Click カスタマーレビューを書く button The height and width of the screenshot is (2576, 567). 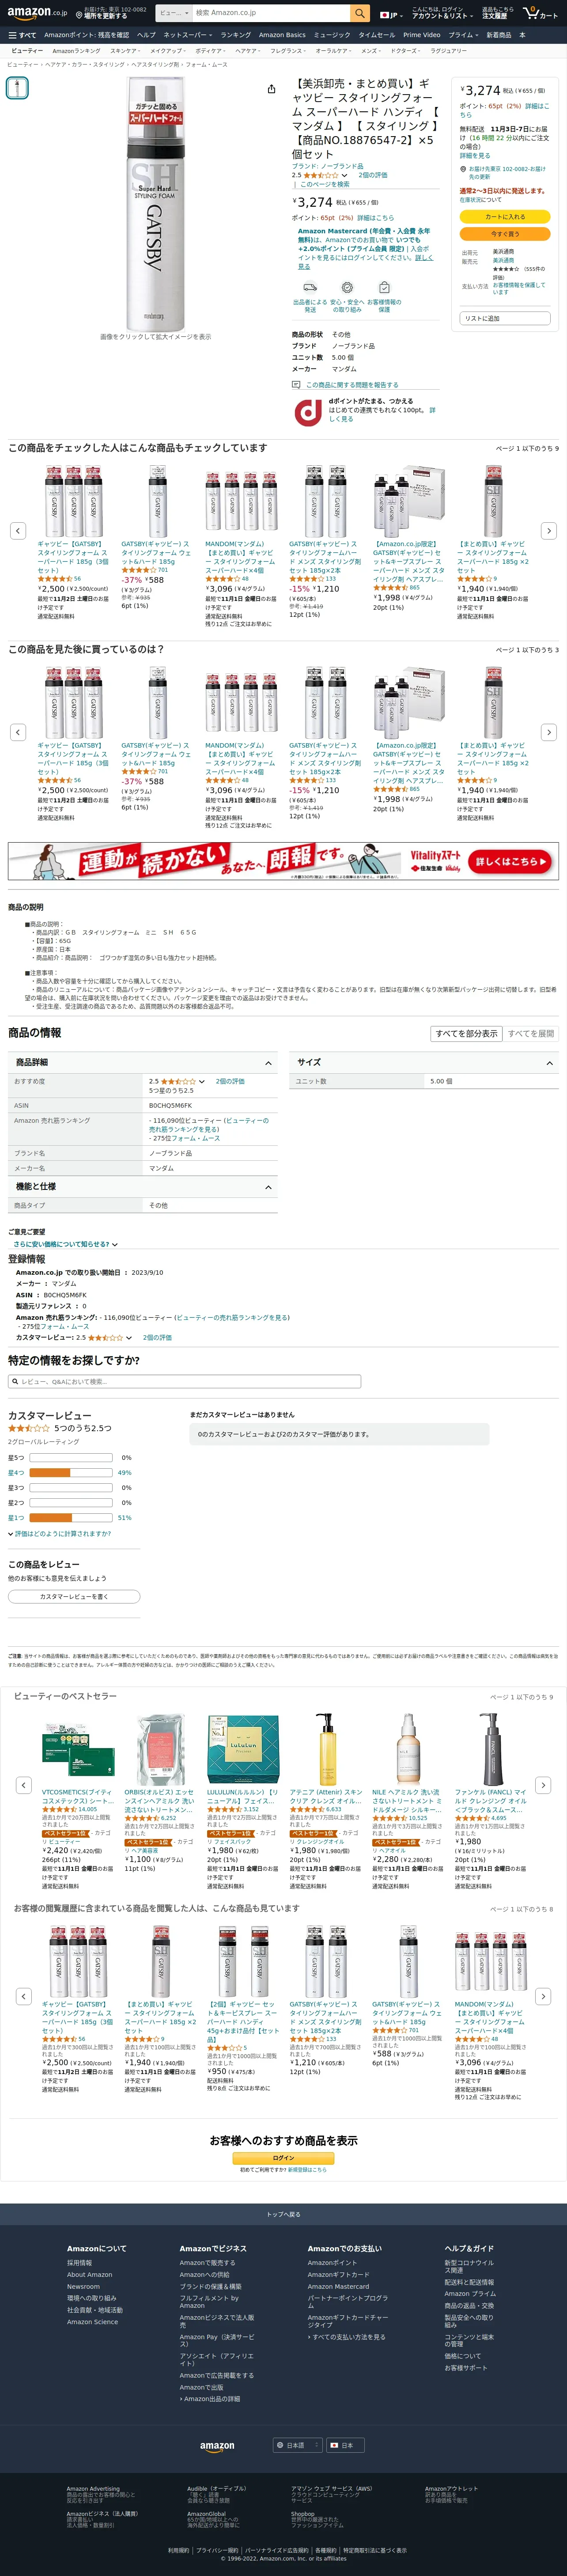point(74,1596)
